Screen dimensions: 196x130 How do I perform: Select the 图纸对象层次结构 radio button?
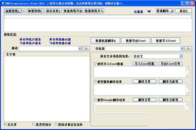click(x=56, y=124)
